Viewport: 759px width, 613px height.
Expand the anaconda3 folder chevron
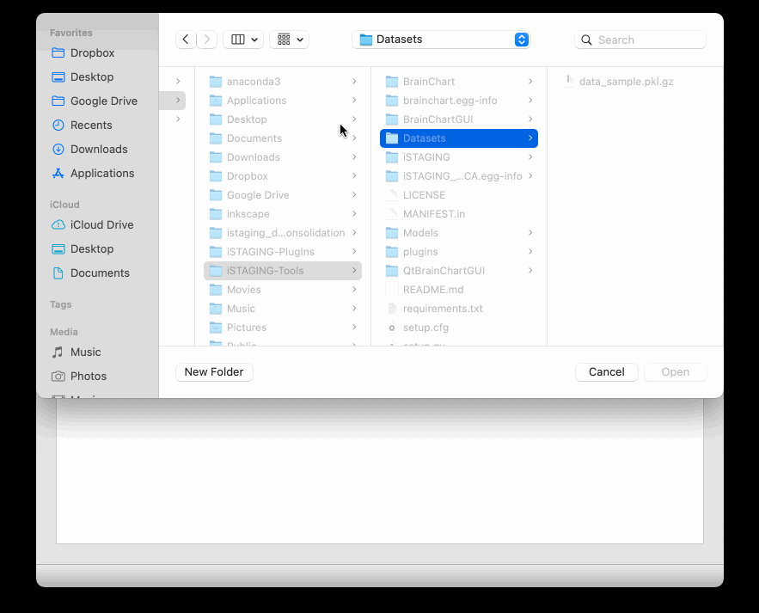coord(354,82)
